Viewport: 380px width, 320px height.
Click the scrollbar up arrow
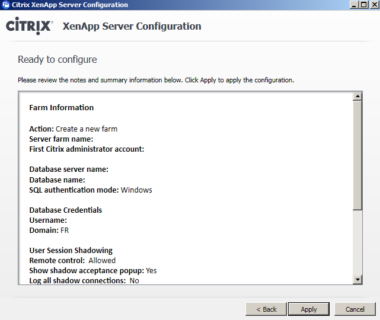(x=357, y=97)
